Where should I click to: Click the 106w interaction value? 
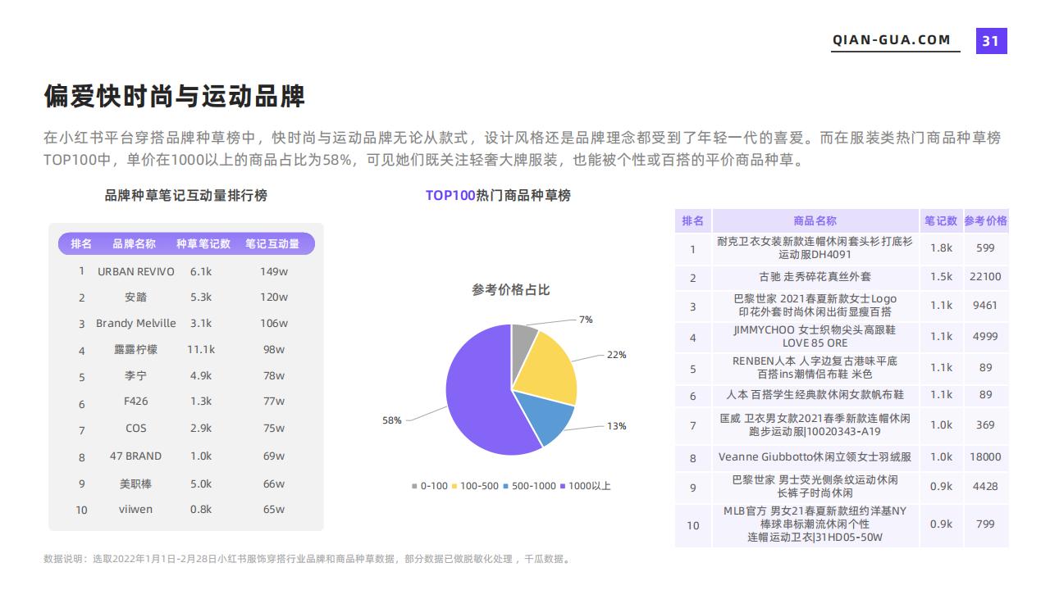pyautogui.click(x=274, y=323)
